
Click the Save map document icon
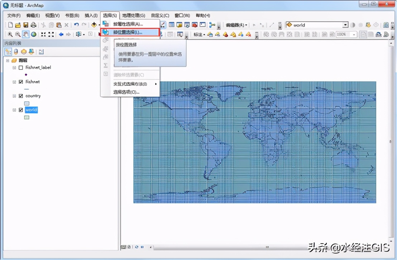(x=26, y=25)
